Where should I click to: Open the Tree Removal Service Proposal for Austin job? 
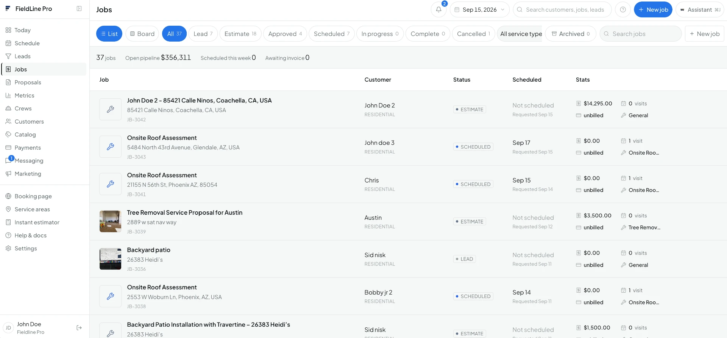tap(185, 212)
